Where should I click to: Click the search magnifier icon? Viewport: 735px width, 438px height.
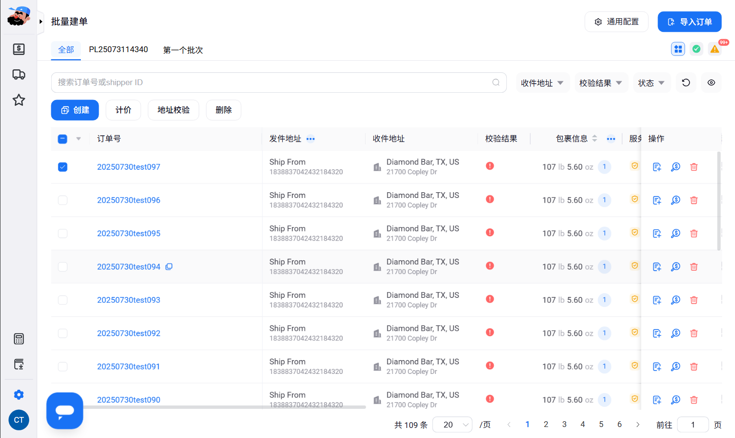tap(496, 82)
